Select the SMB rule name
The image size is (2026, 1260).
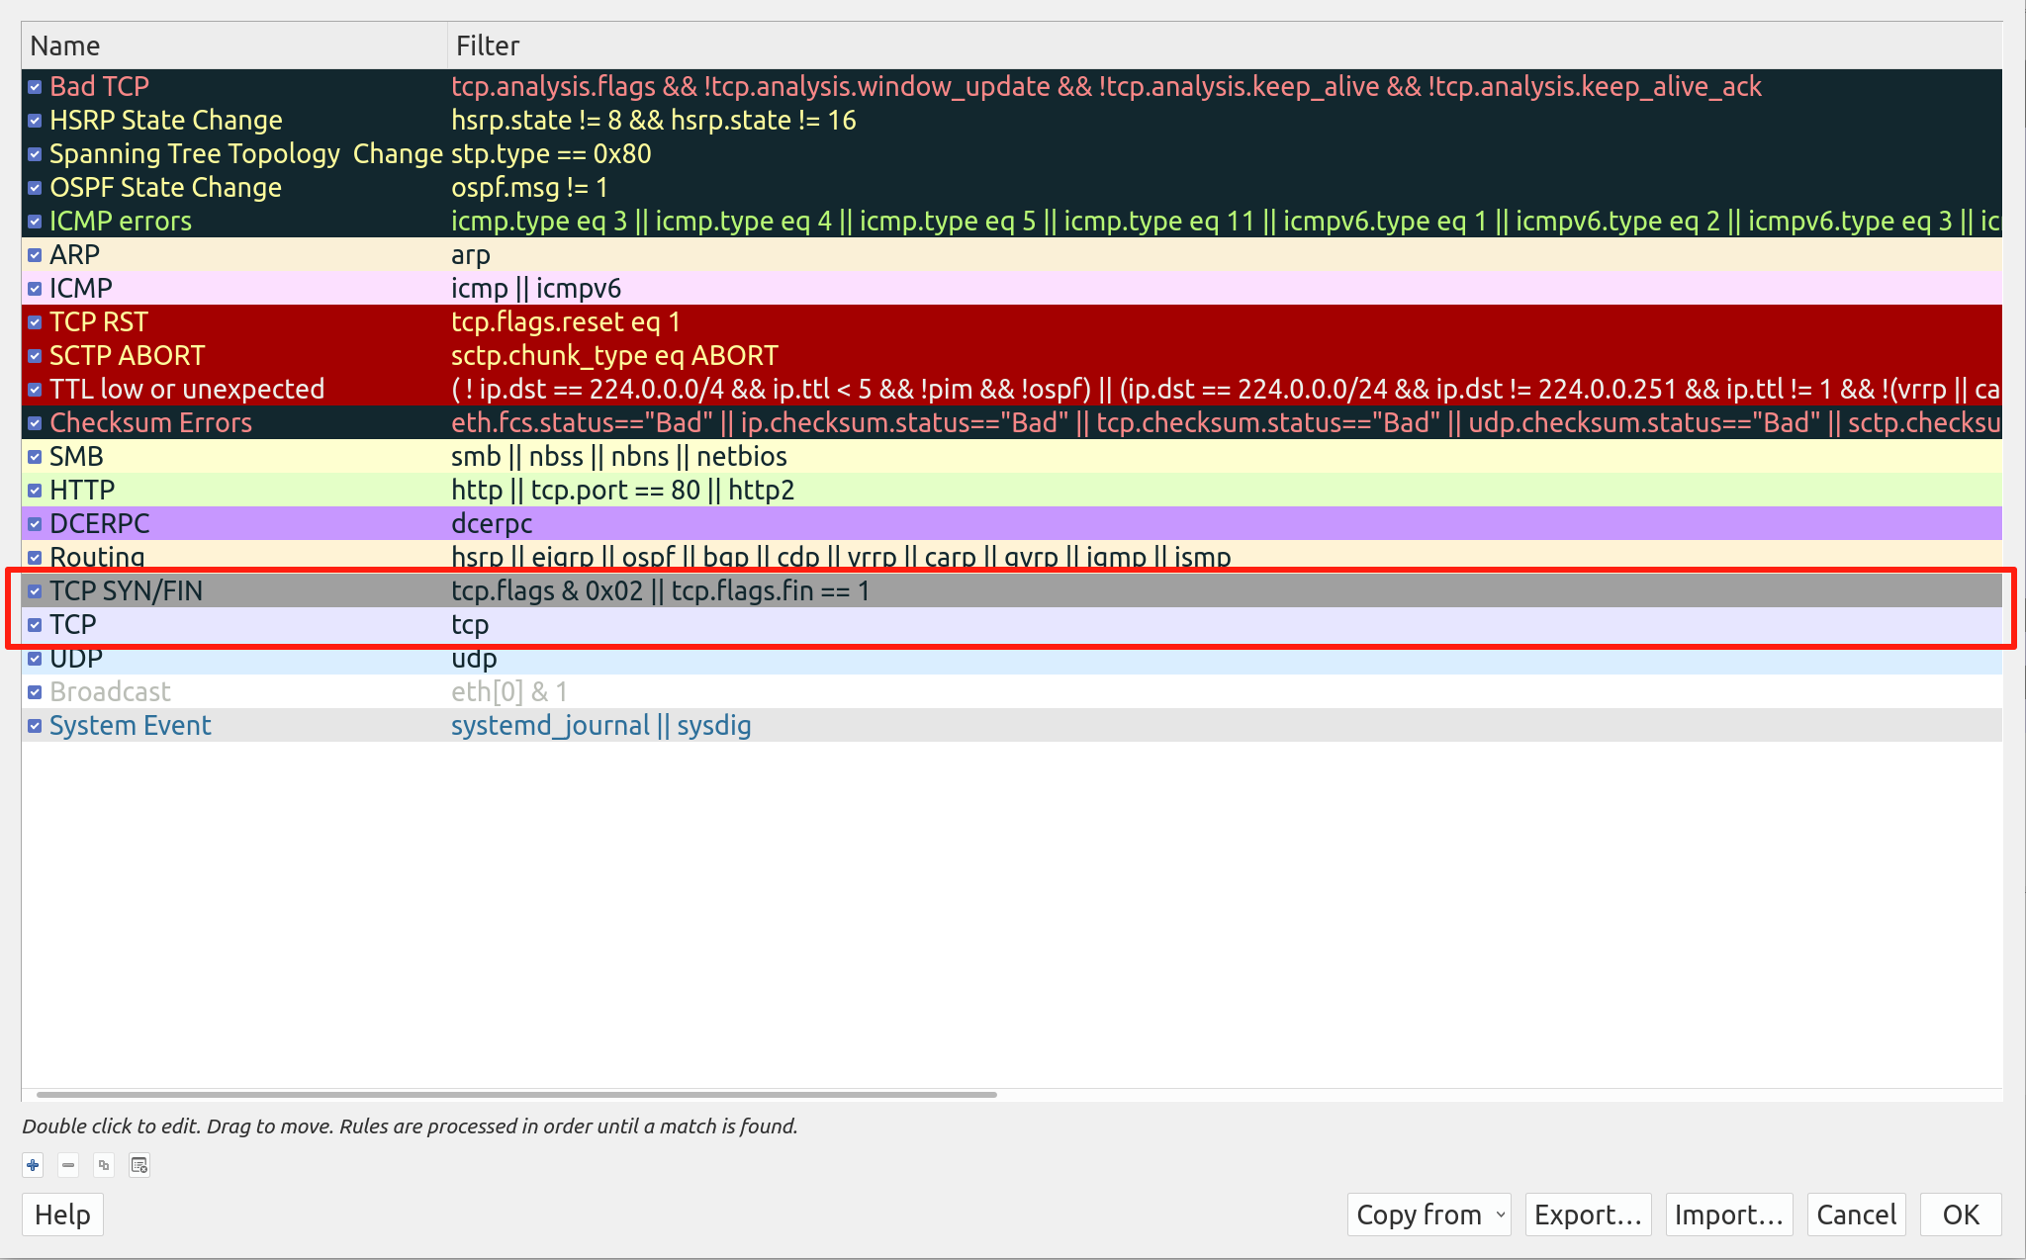point(76,457)
